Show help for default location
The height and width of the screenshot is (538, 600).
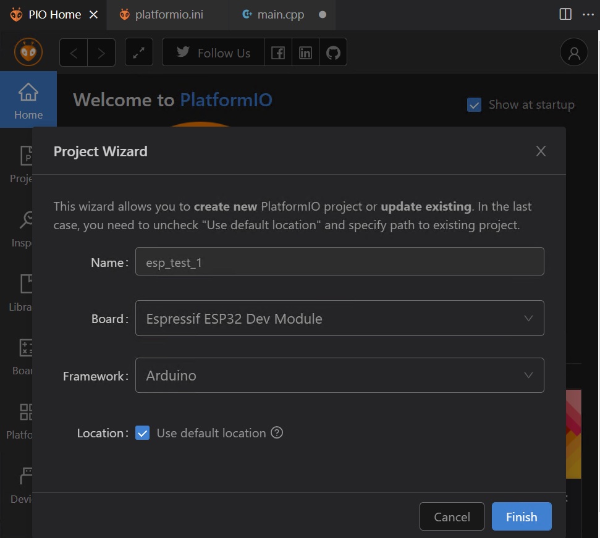[277, 433]
